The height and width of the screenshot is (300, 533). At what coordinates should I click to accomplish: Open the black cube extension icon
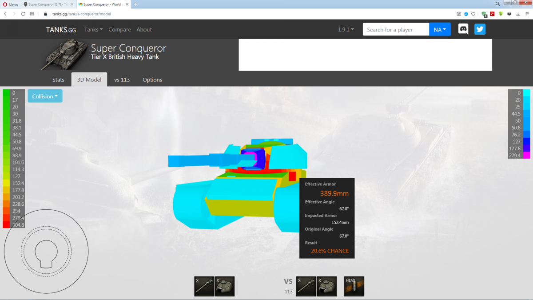point(509,14)
